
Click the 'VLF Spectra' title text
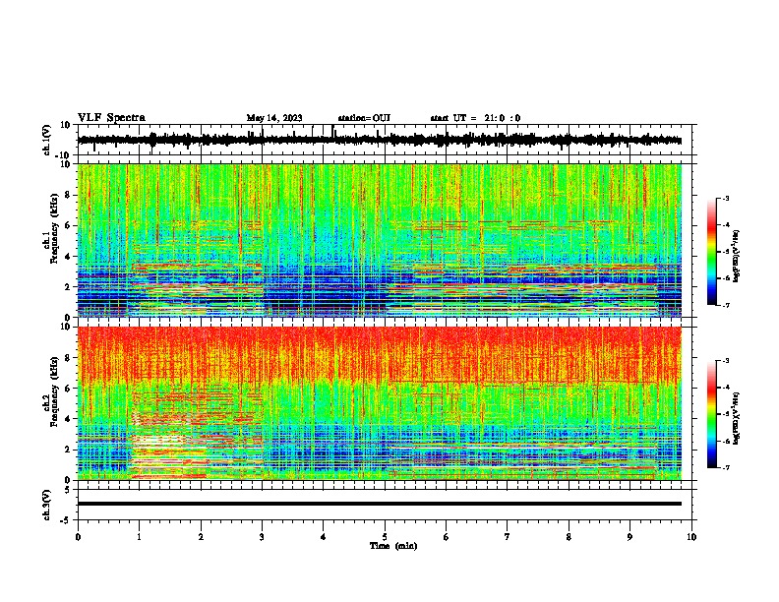[111, 118]
